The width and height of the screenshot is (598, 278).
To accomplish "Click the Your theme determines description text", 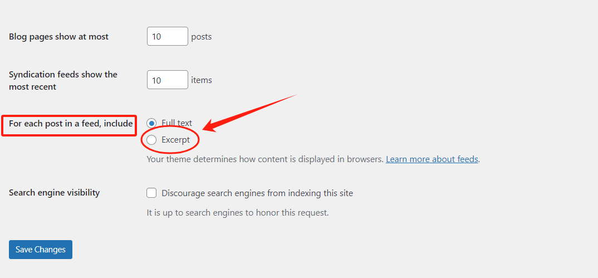I will (x=265, y=159).
